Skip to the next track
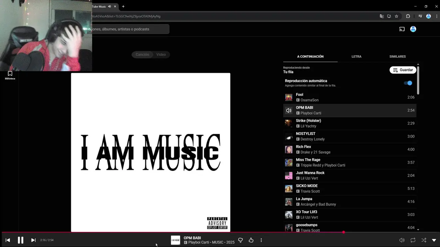 point(33,240)
